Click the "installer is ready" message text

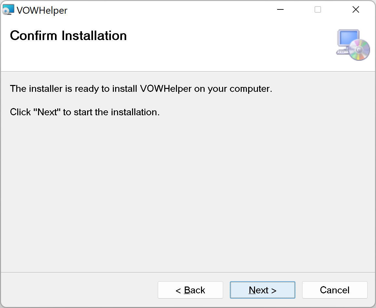[141, 89]
